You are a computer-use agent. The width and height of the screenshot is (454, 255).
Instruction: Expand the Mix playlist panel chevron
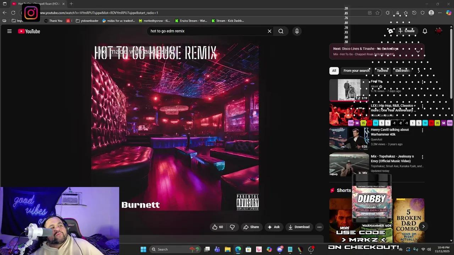(x=418, y=51)
